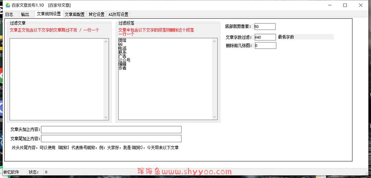Open the 其它设置 tab
Screen dimensions: 371x178
click(x=96, y=14)
